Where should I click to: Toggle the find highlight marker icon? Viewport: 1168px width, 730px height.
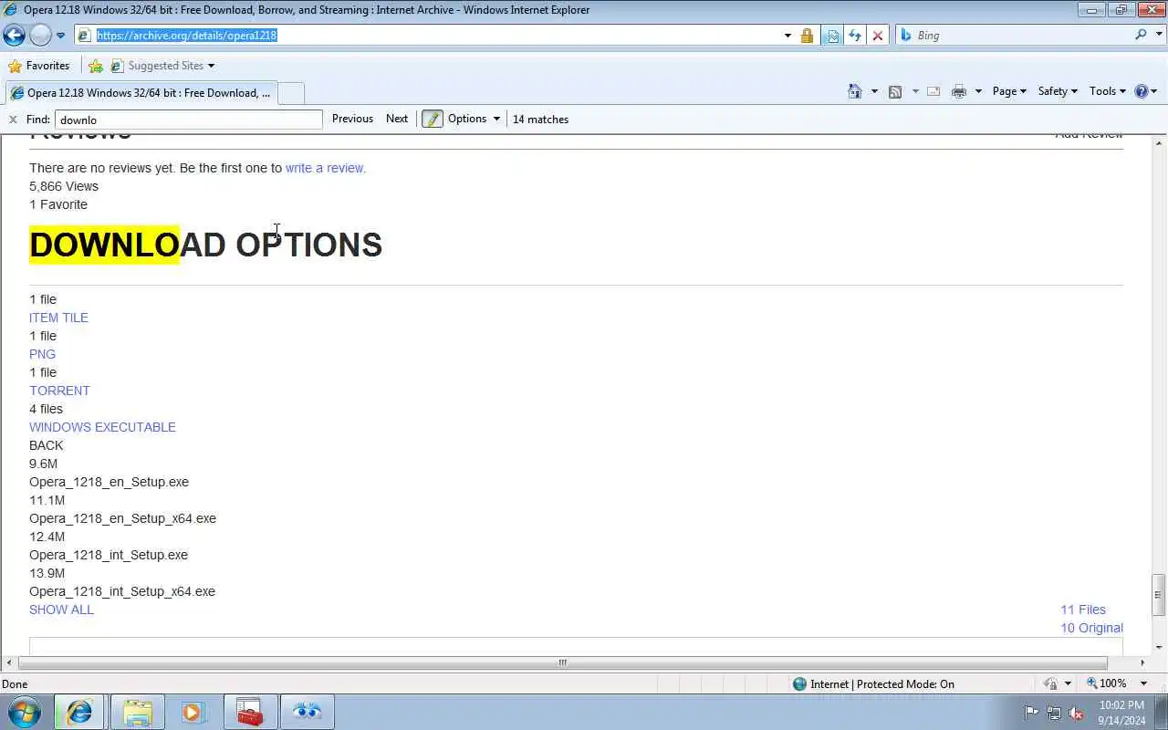(433, 119)
